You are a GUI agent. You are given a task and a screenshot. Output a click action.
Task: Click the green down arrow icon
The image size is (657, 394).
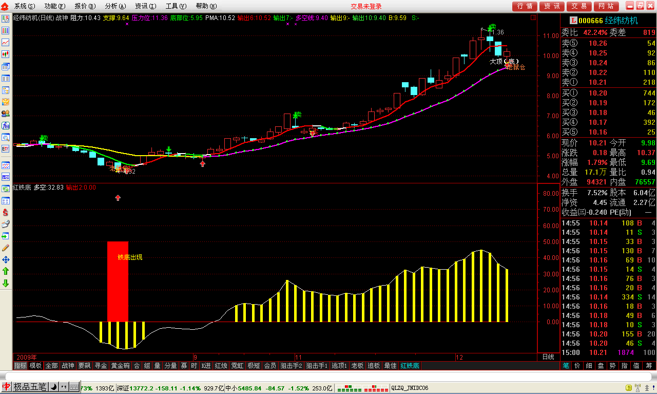6,283
